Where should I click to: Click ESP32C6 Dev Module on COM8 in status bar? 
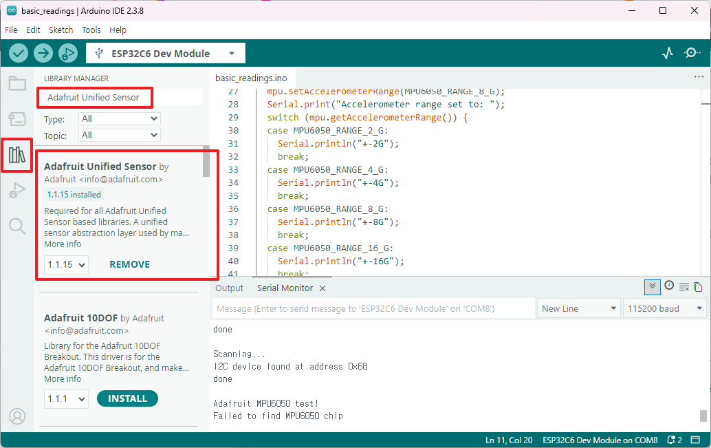(600, 440)
